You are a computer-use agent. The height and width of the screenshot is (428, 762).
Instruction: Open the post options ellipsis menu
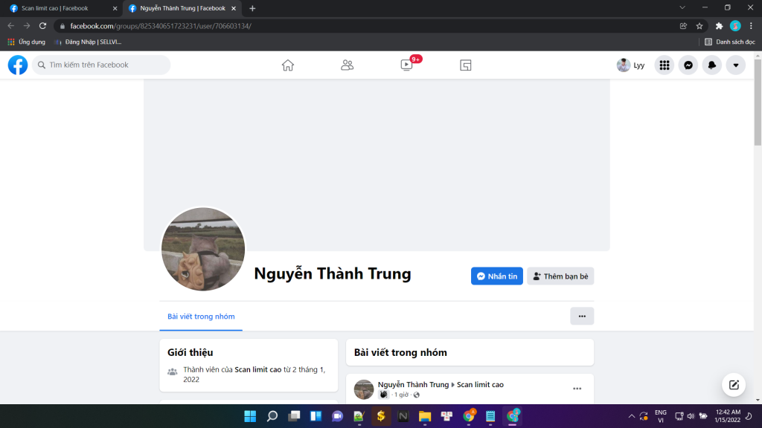coord(577,389)
